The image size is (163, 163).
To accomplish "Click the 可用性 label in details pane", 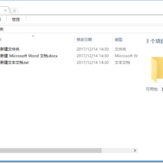I will pos(152,89).
